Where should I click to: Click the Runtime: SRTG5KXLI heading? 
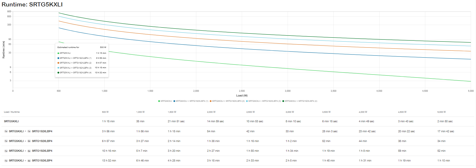32,4
